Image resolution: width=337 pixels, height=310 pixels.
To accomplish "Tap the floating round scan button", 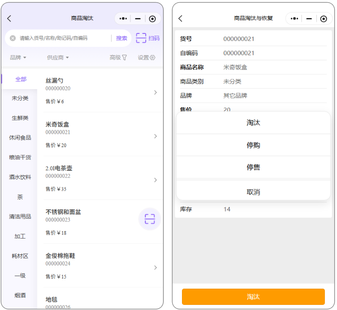I will pyautogui.click(x=149, y=219).
